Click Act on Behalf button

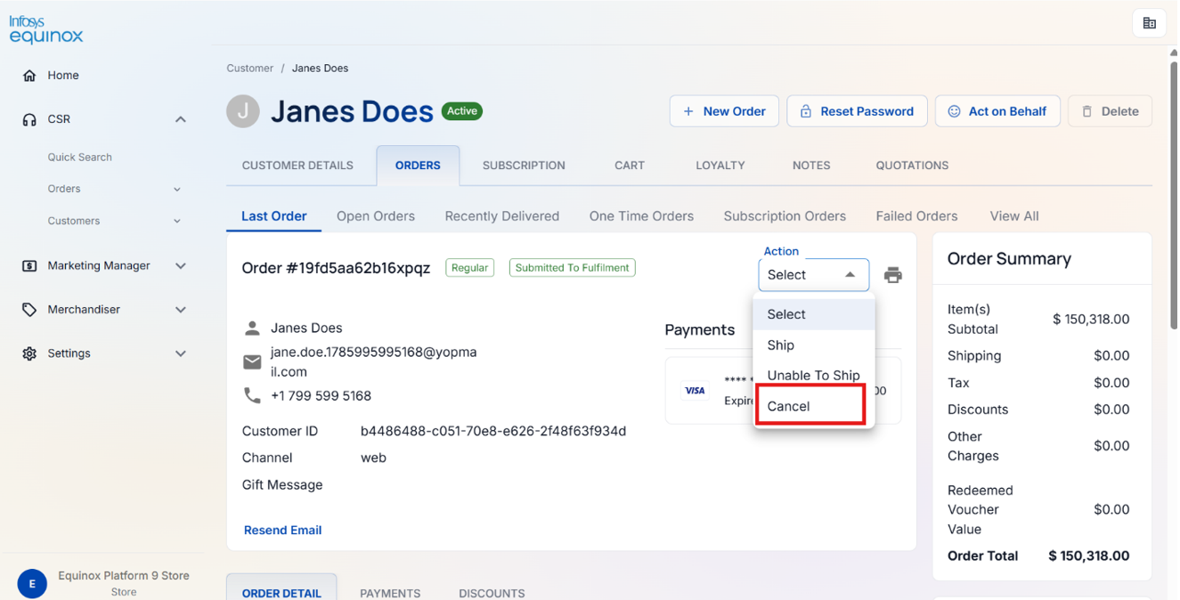(x=997, y=111)
